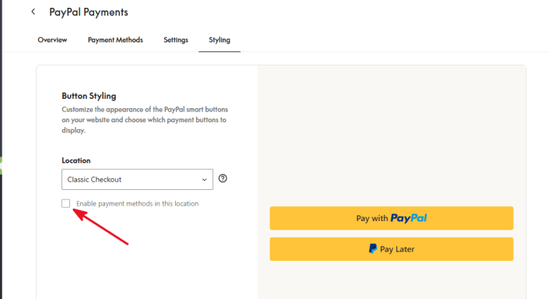This screenshot has height=299, width=548.
Task: Click the Pay with PayPal button
Action: [x=392, y=218]
